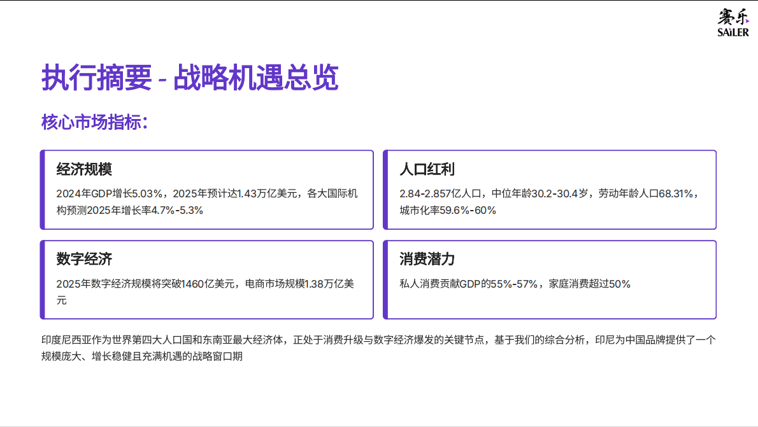This screenshot has width=758, height=427.
Task: Select the 人口红利 card body text
Action: 548,200
